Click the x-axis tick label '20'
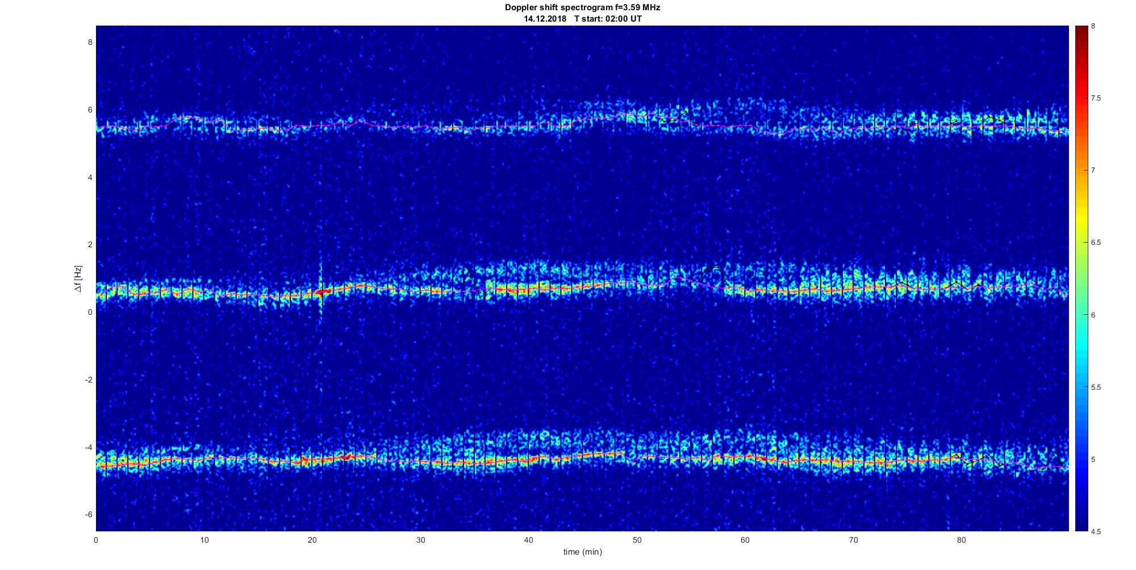The width and height of the screenshot is (1136, 570). (312, 540)
